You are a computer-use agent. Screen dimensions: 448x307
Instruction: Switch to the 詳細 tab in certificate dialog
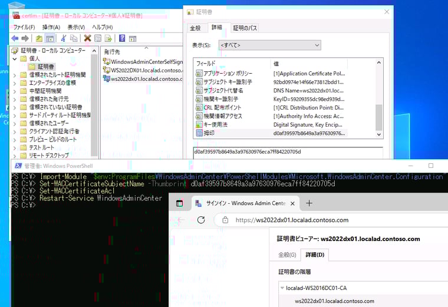pyautogui.click(x=217, y=27)
